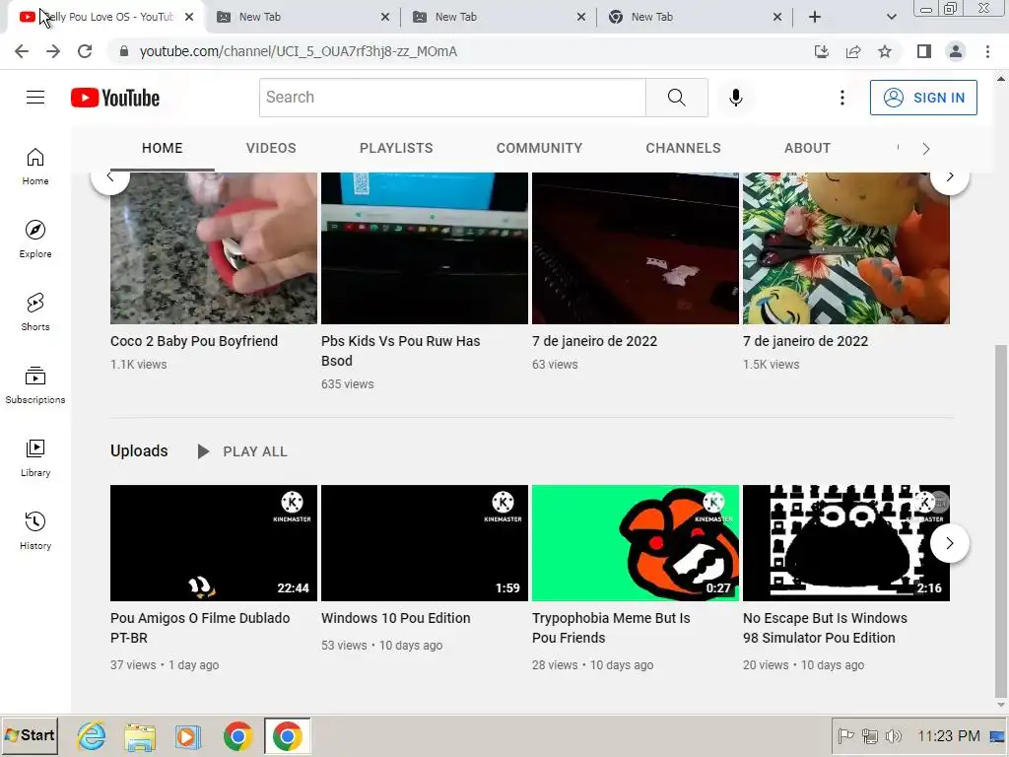
Task: Show next Uploads videos with arrow
Action: click(950, 543)
